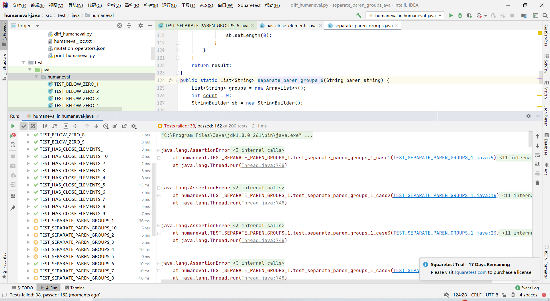Open the VCS menu

[x=206, y=5]
